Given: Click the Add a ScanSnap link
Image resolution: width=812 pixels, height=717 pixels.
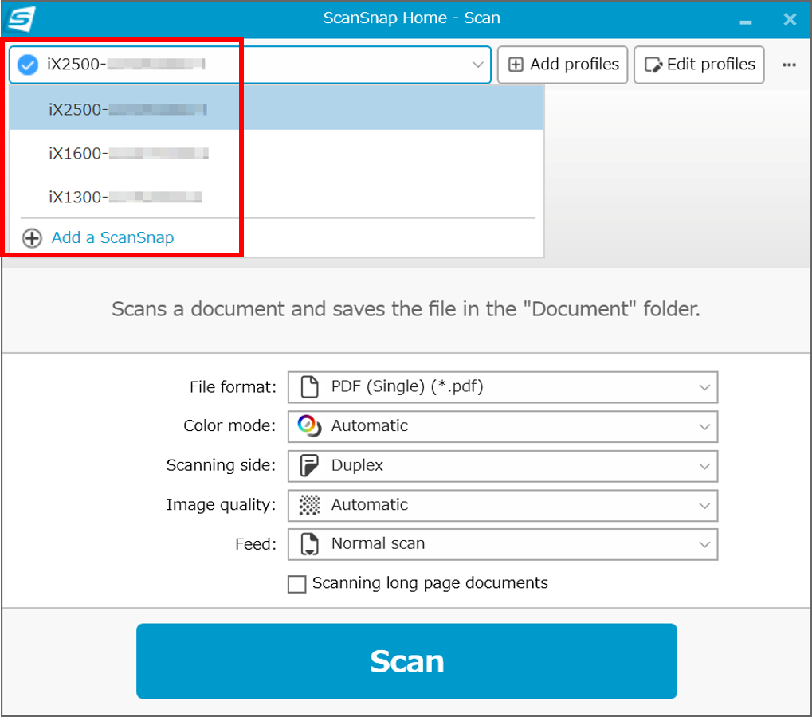Looking at the screenshot, I should (112, 237).
